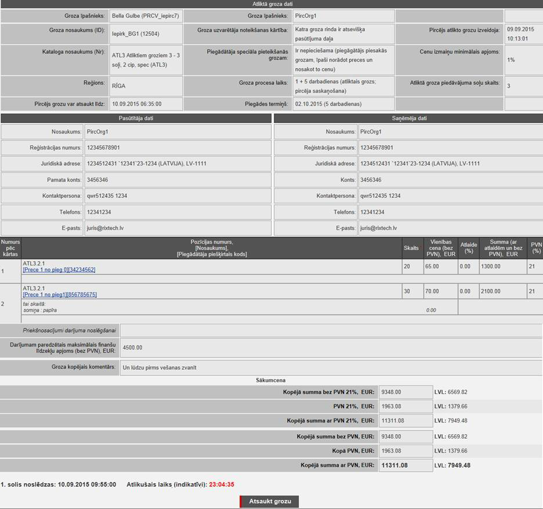Click the Pasūtītāja 'Pamata konts' field

[177, 180]
